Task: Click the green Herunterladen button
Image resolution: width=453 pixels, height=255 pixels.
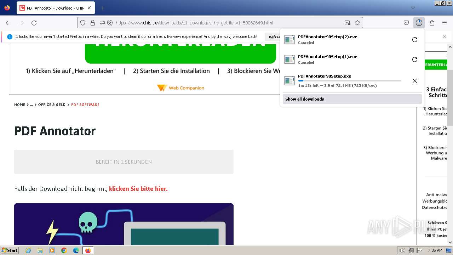Action: (x=180, y=54)
